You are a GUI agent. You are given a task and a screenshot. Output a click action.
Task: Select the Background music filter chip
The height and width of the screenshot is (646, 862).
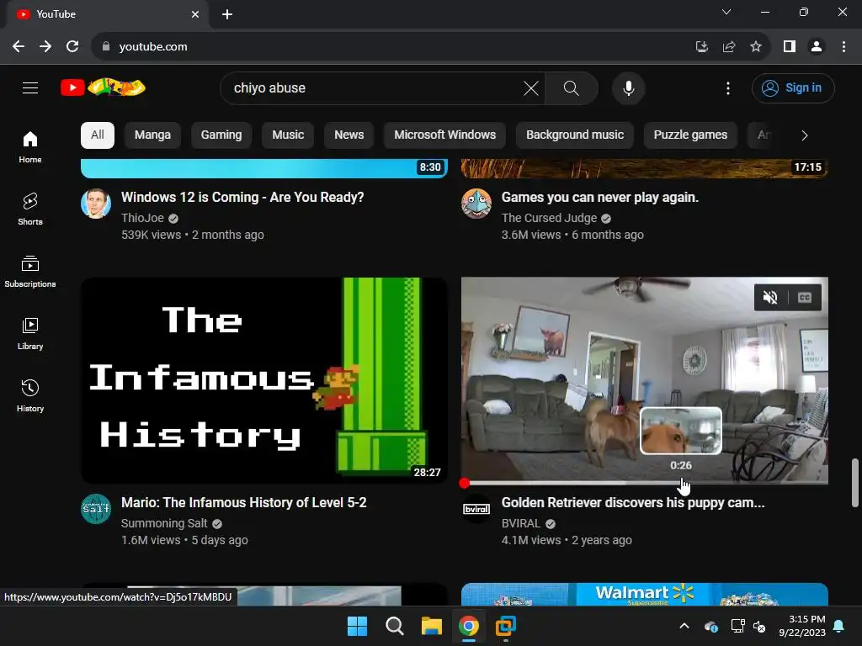(x=575, y=135)
